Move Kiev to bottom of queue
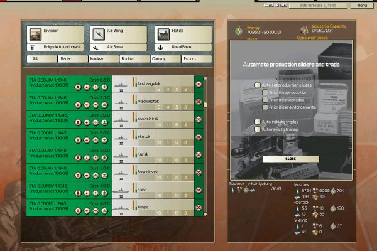 click(78, 193)
